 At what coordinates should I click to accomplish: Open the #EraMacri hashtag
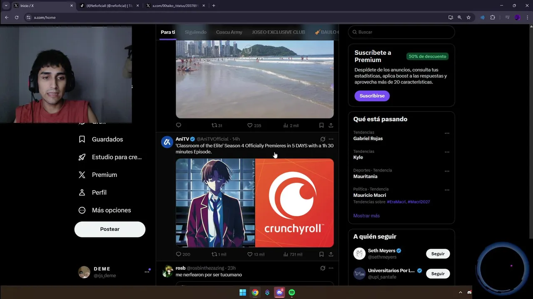tap(396, 202)
